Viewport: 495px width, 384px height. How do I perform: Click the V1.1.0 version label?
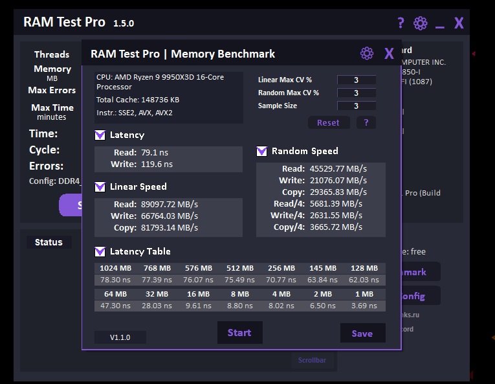point(120,337)
